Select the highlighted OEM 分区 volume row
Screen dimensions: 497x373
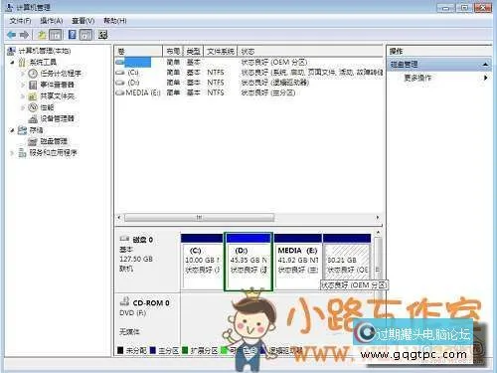[248, 62]
